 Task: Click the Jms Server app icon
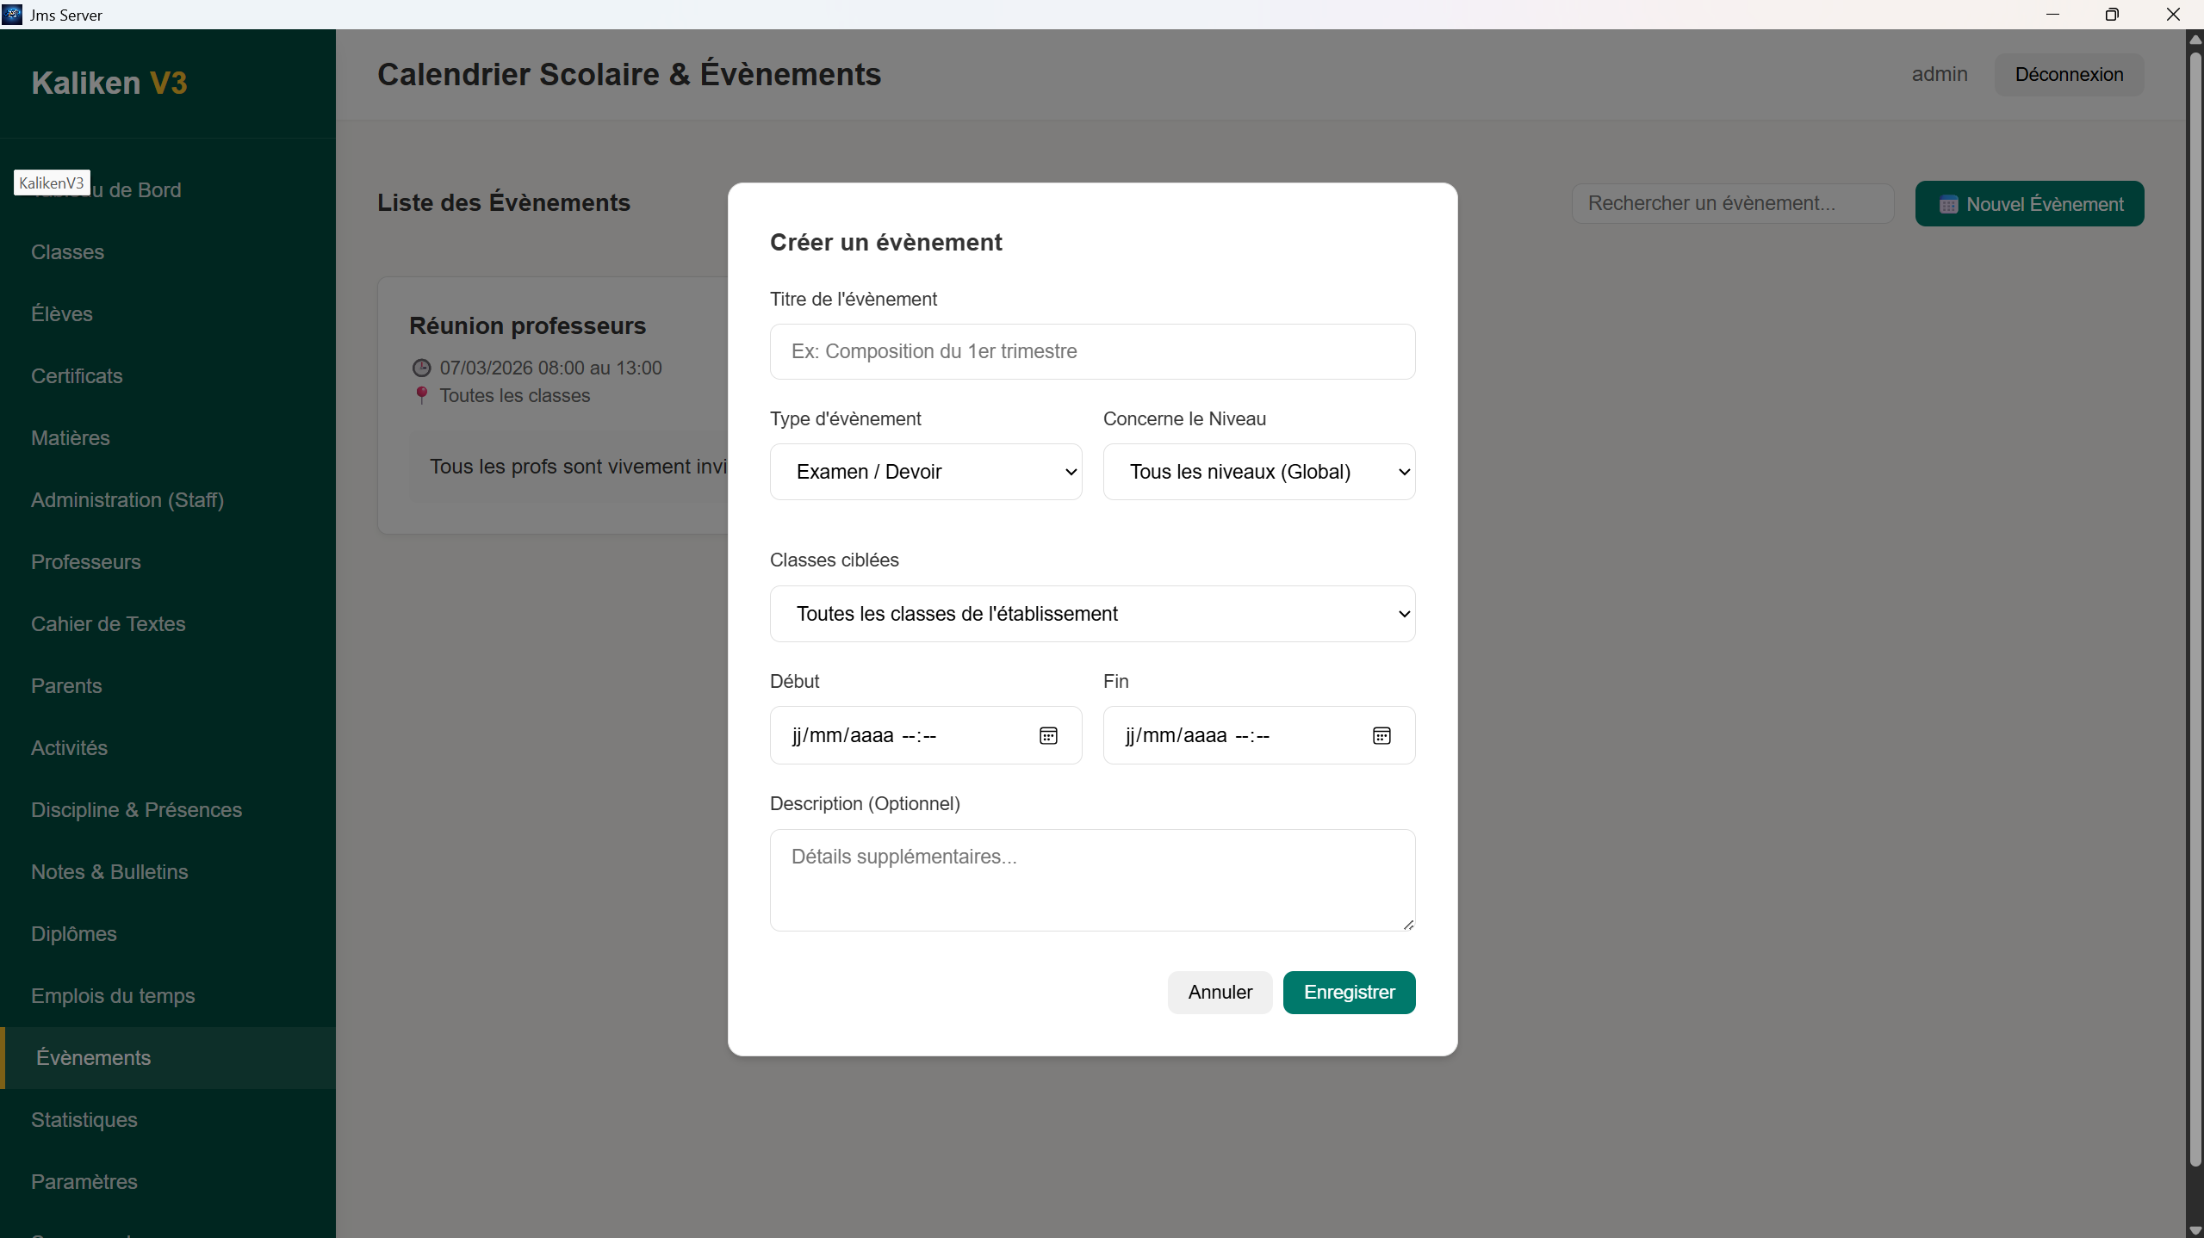pyautogui.click(x=12, y=15)
